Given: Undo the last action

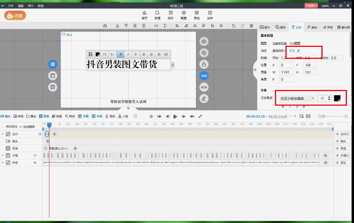Looking at the screenshot, I should point(234,26).
